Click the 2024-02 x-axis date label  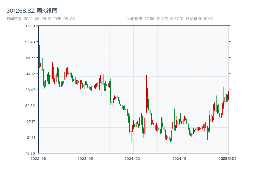point(132,158)
